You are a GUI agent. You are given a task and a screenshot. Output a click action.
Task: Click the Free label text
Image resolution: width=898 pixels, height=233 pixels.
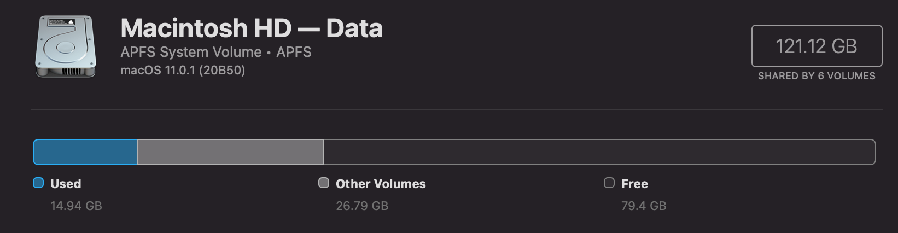point(634,184)
